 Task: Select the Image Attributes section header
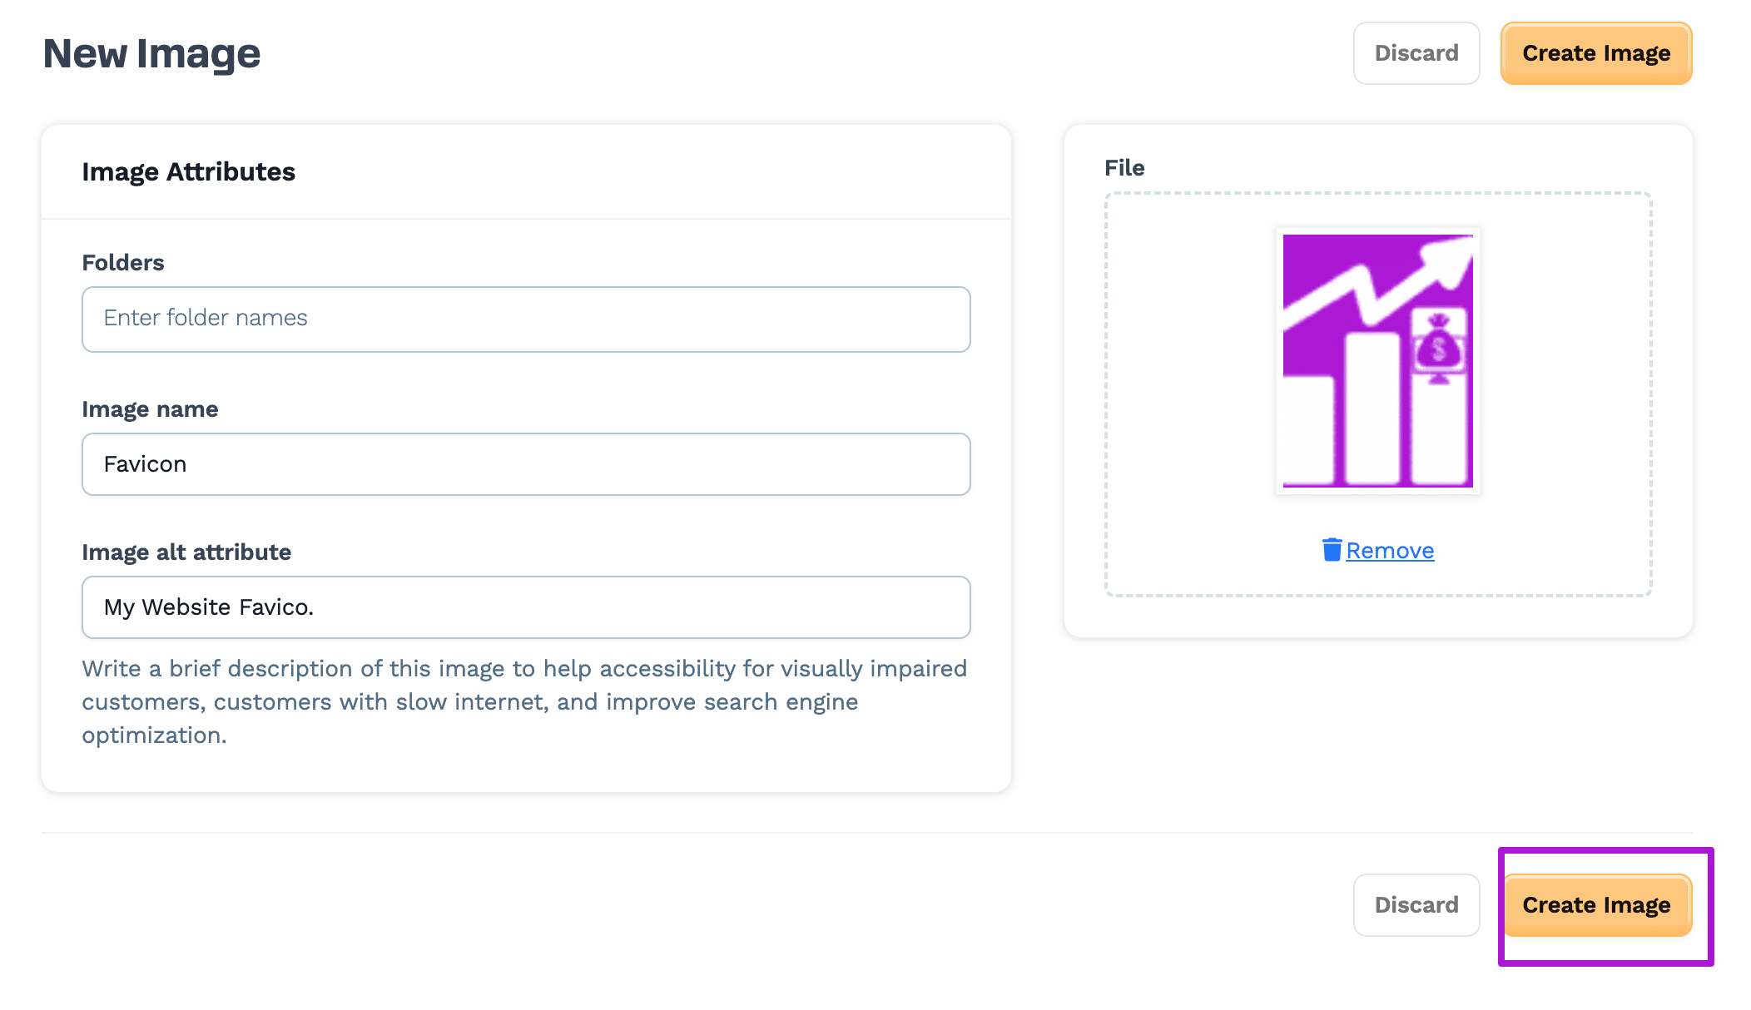point(188,171)
